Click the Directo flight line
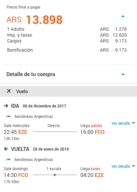 point(55,132)
